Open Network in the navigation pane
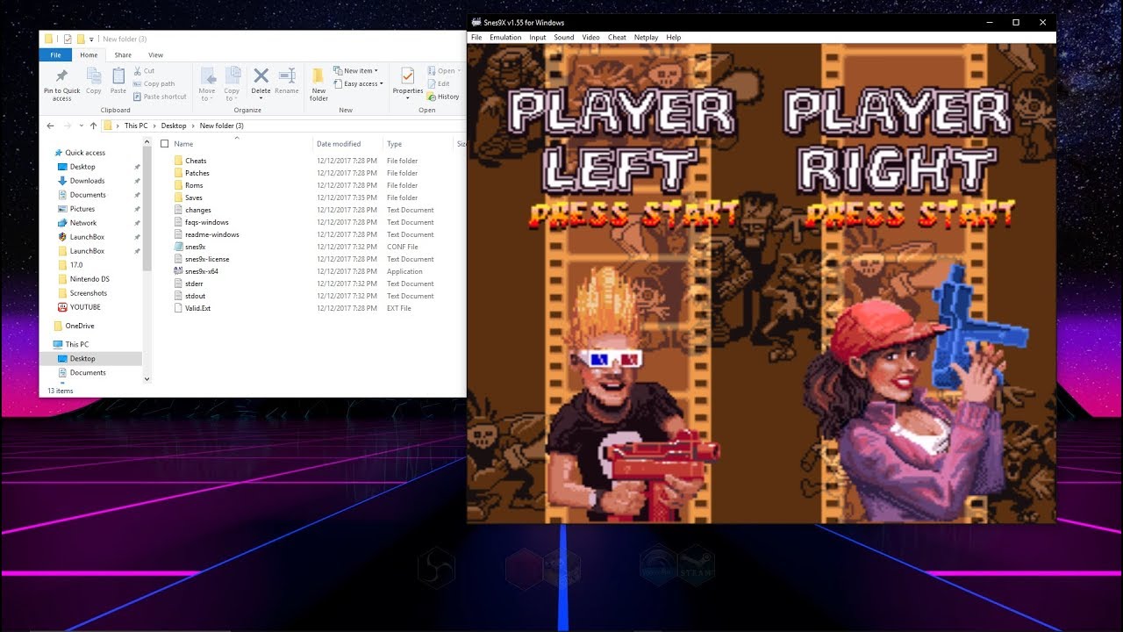The image size is (1123, 632). [x=77, y=223]
